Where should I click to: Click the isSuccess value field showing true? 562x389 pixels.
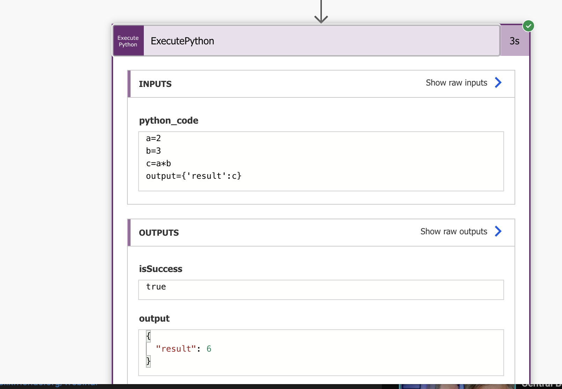[320, 289]
